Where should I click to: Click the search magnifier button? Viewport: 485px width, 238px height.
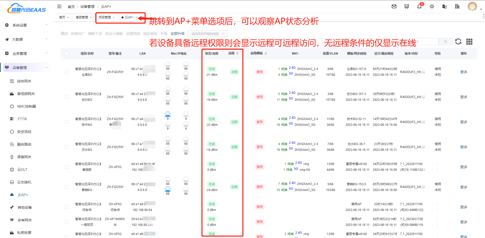(x=446, y=41)
